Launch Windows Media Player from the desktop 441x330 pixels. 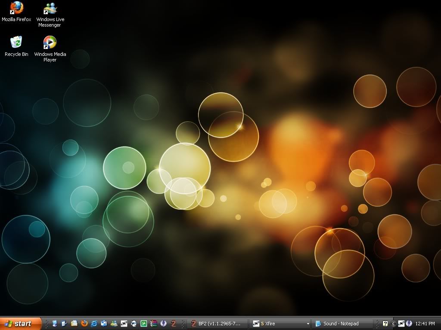[50, 49]
